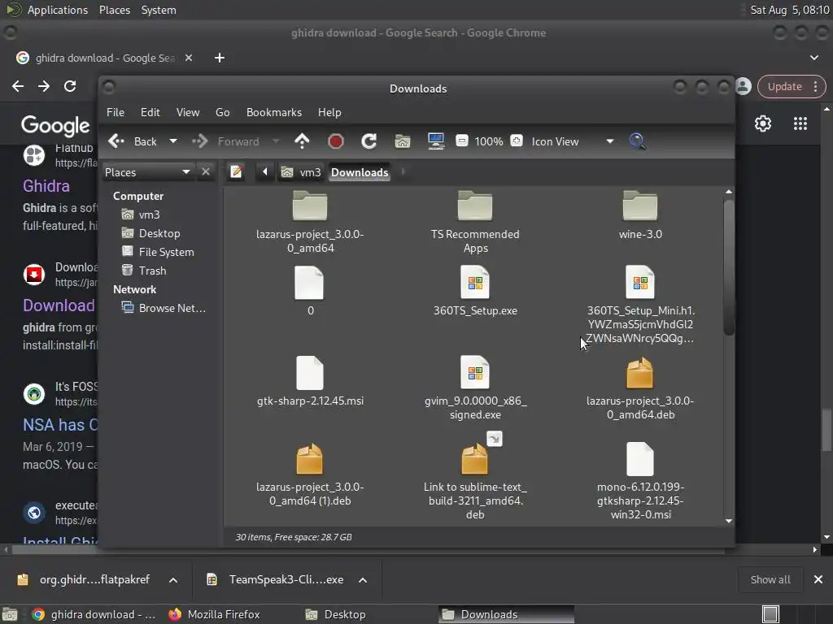Screen dimensions: 833x624
Task: Open the File menu
Action: [116, 112]
